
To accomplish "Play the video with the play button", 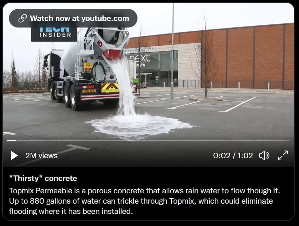I will (x=14, y=155).
